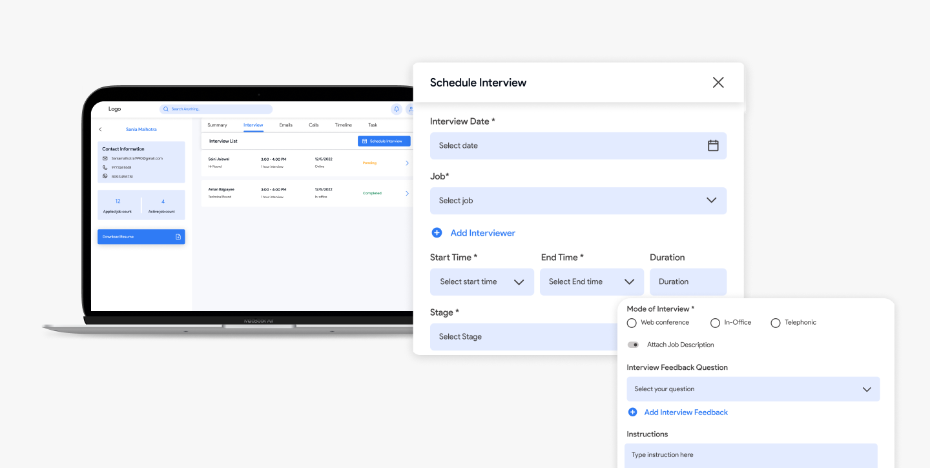Open Saini Jaiswal interview details arrow
This screenshot has height=468, width=930.
(x=407, y=163)
